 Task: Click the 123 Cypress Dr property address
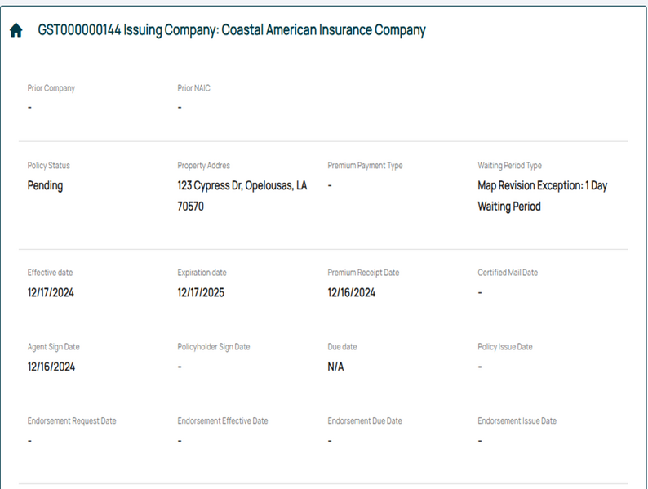pyautogui.click(x=242, y=196)
